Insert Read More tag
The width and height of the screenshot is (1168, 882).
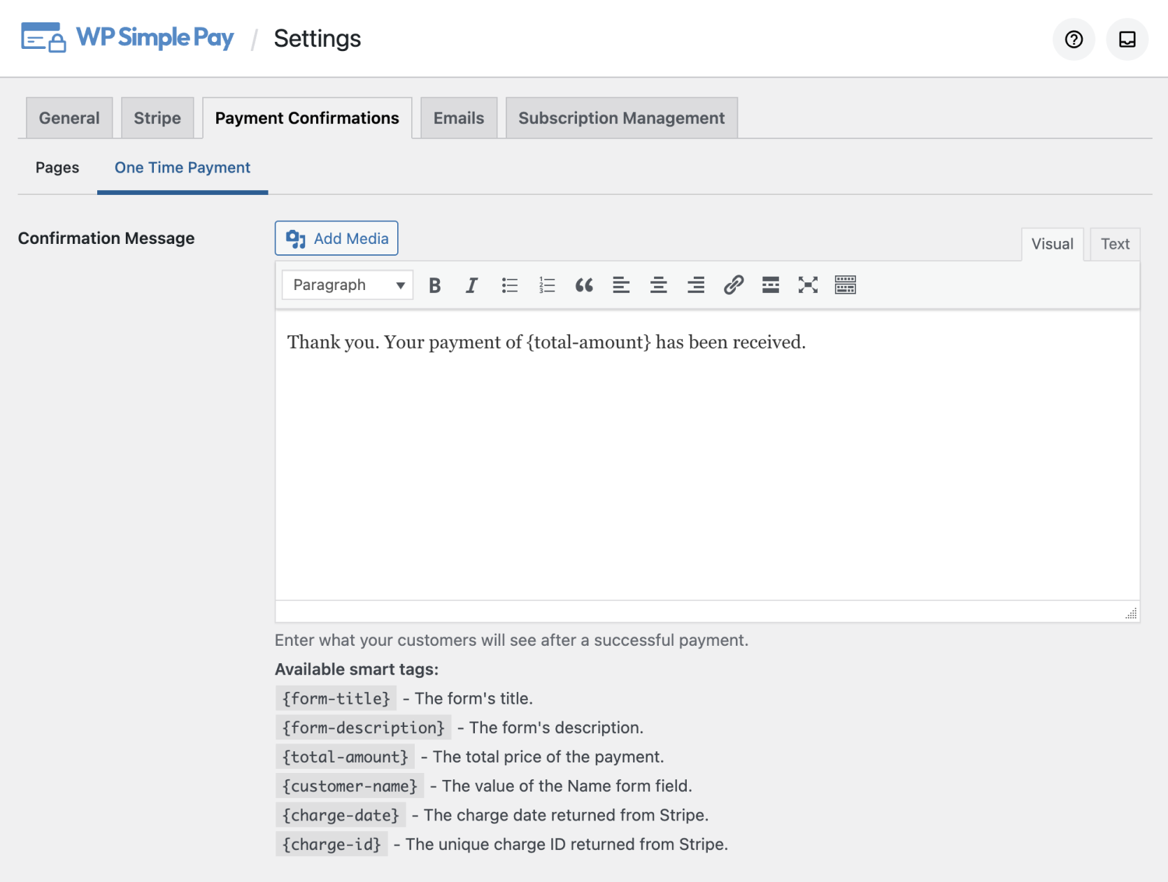(x=771, y=285)
